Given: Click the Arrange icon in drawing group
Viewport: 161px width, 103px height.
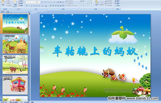Looking at the screenshot, I should pyautogui.click(x=97, y=3).
